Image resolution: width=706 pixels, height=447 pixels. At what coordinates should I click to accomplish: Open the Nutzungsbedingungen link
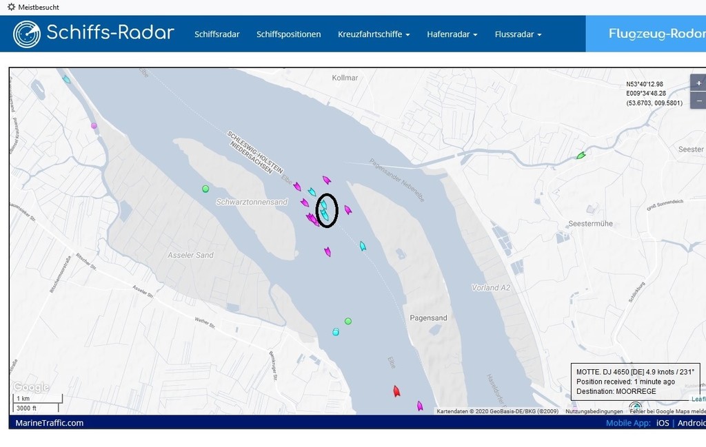594,411
